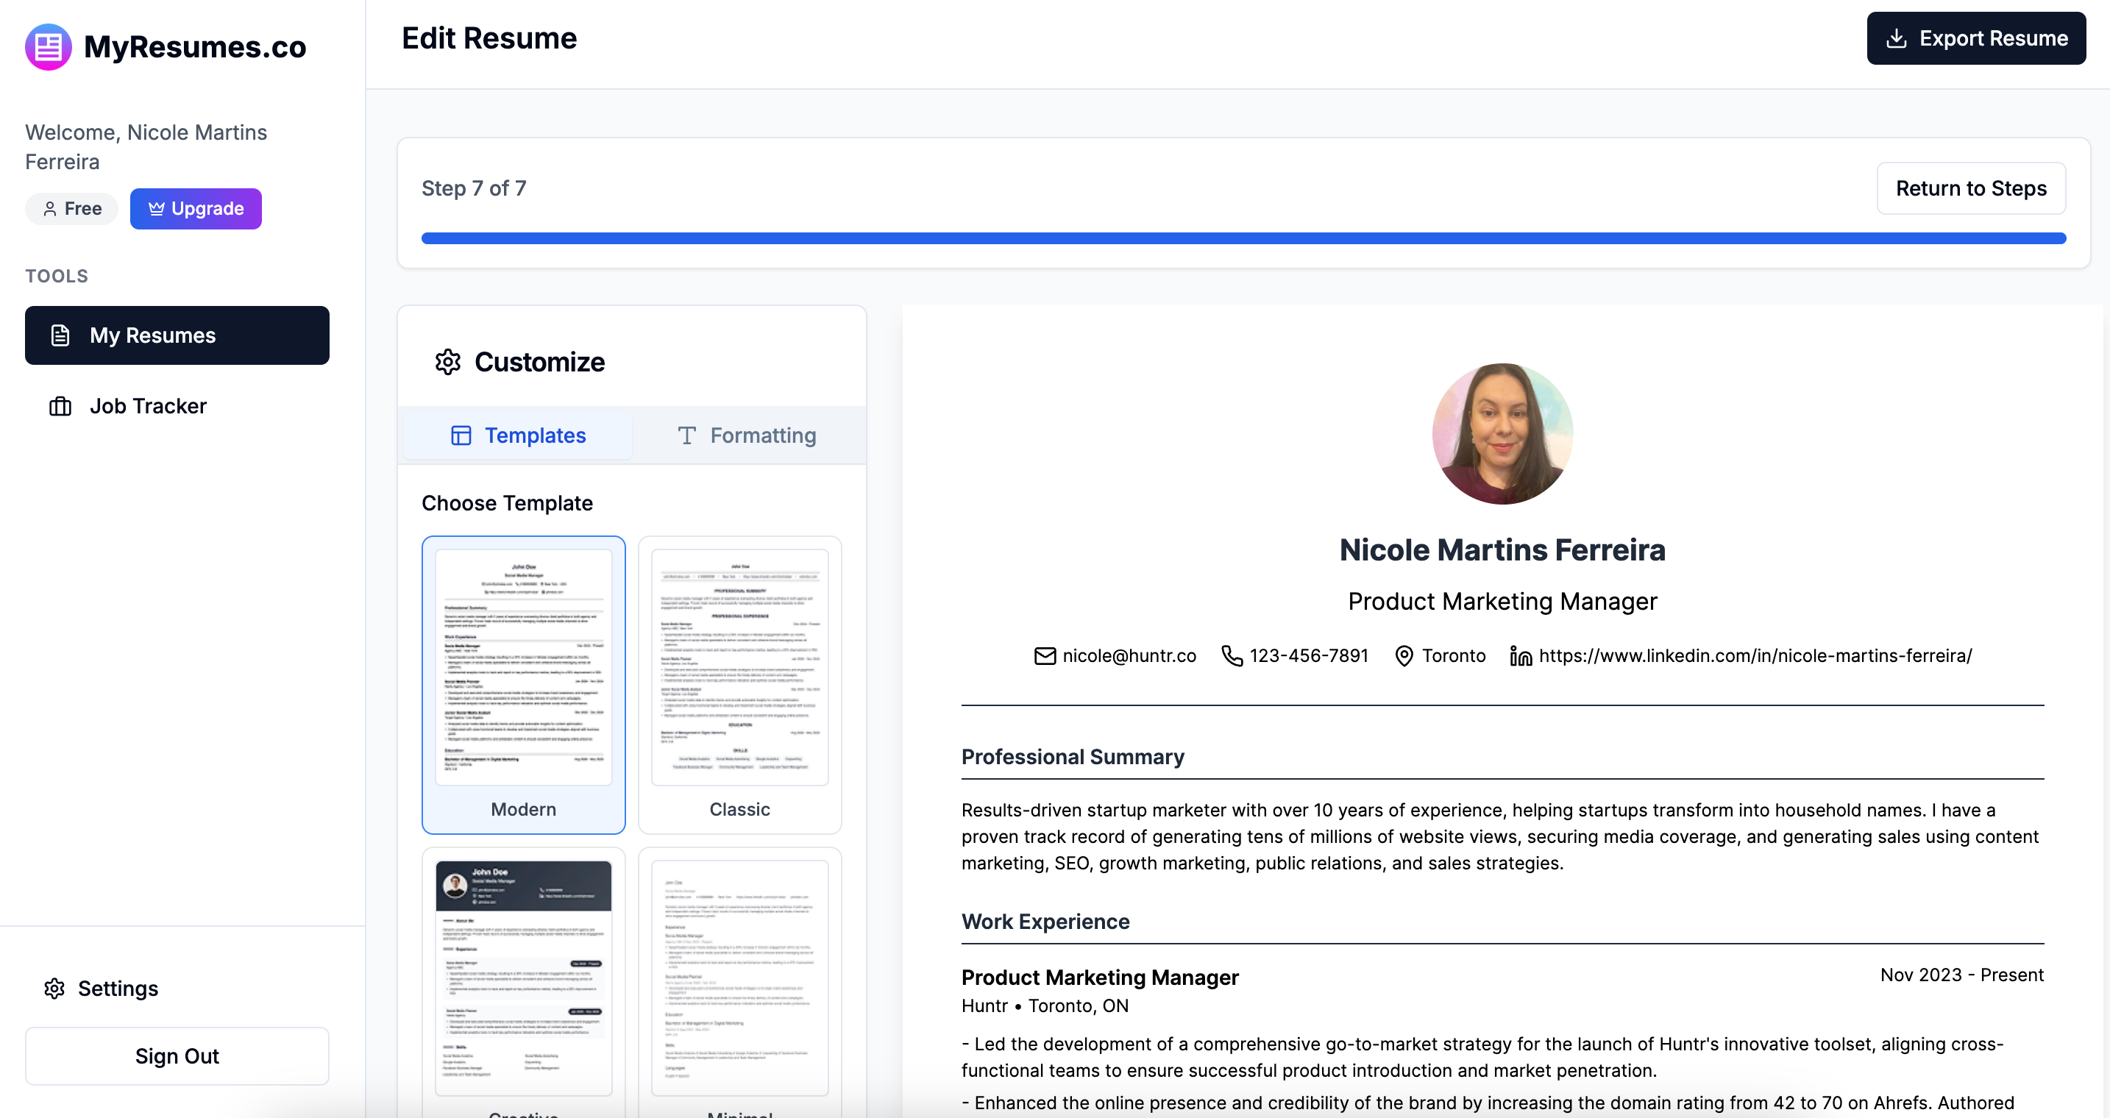
Task: Switch to the Formatting tab
Action: pyautogui.click(x=747, y=435)
